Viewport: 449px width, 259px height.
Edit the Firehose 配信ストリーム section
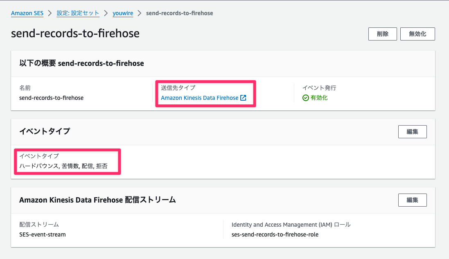click(412, 200)
